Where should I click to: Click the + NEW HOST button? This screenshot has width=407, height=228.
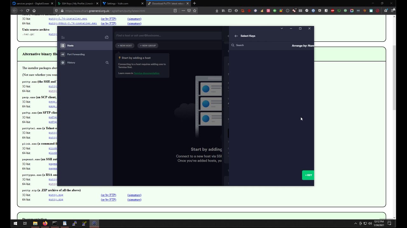tap(125, 46)
